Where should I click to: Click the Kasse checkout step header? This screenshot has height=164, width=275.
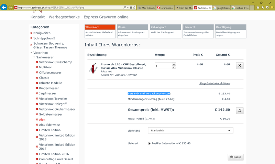(x=133, y=27)
